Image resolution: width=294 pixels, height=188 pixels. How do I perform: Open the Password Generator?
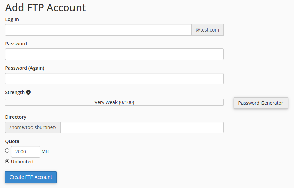pos(260,103)
